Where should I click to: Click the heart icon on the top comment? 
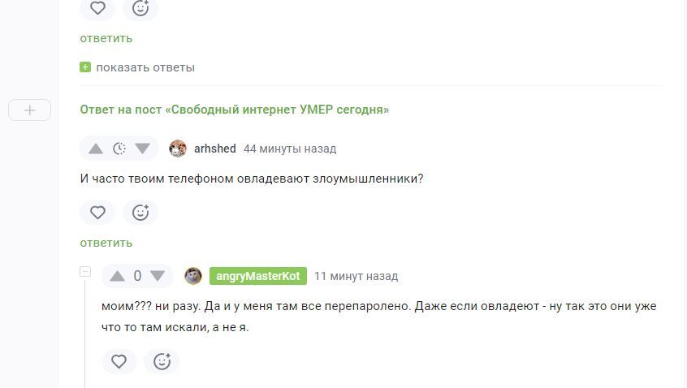coord(97,8)
